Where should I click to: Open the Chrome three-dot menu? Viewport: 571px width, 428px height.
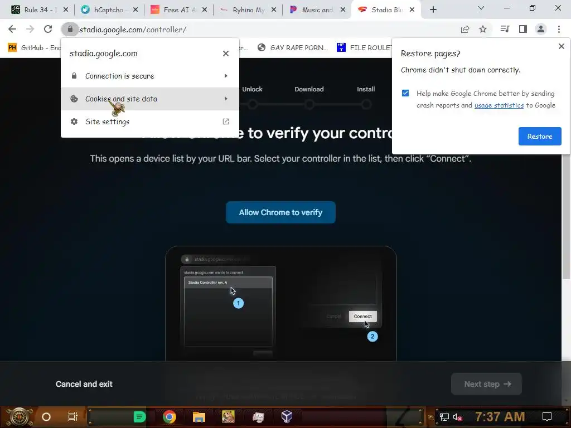(x=559, y=29)
